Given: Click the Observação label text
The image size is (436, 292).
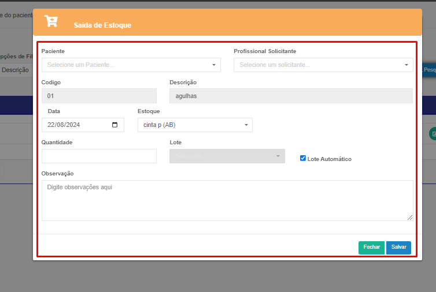Looking at the screenshot, I should coord(58,173).
